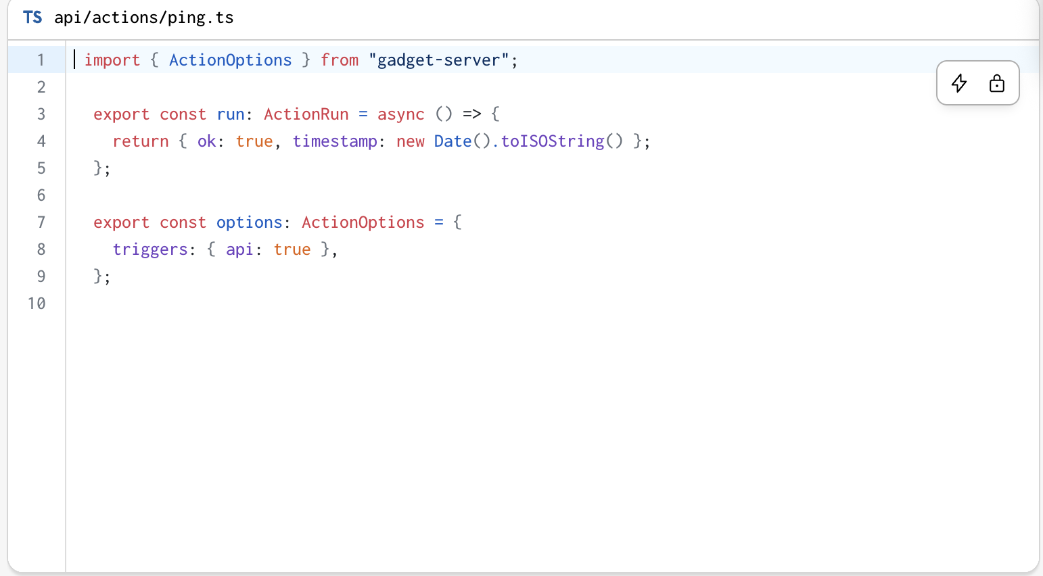This screenshot has height=576, width=1043.
Task: Click the async keyword on line 3
Action: pos(400,114)
